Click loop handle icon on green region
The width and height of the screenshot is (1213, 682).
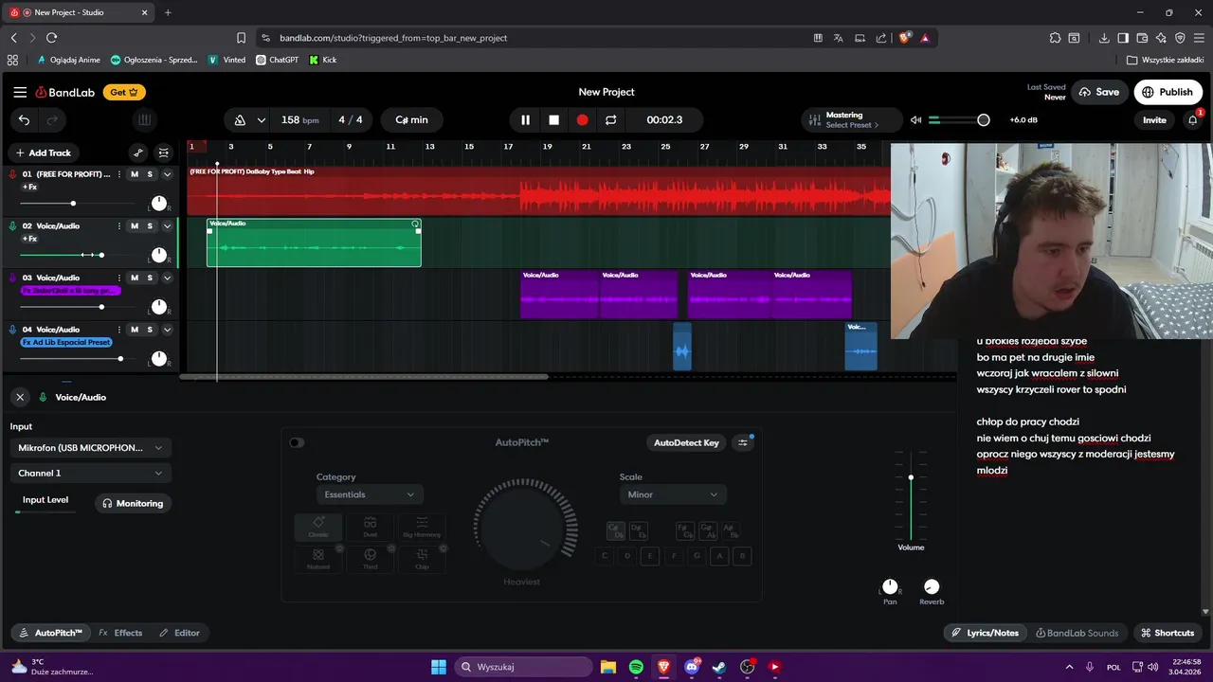pos(415,224)
